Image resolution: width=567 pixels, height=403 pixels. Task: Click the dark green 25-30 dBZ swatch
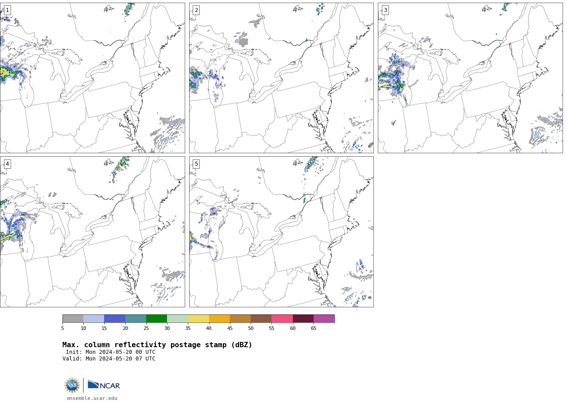156,319
